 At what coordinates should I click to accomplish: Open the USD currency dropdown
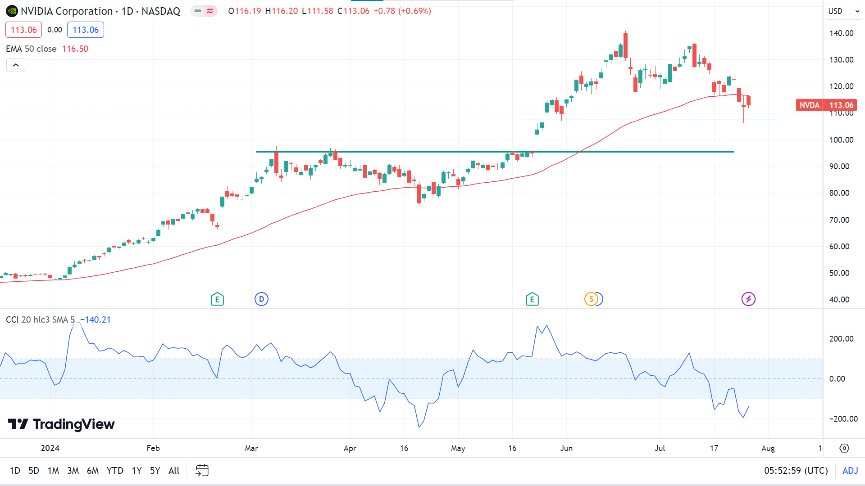844,11
